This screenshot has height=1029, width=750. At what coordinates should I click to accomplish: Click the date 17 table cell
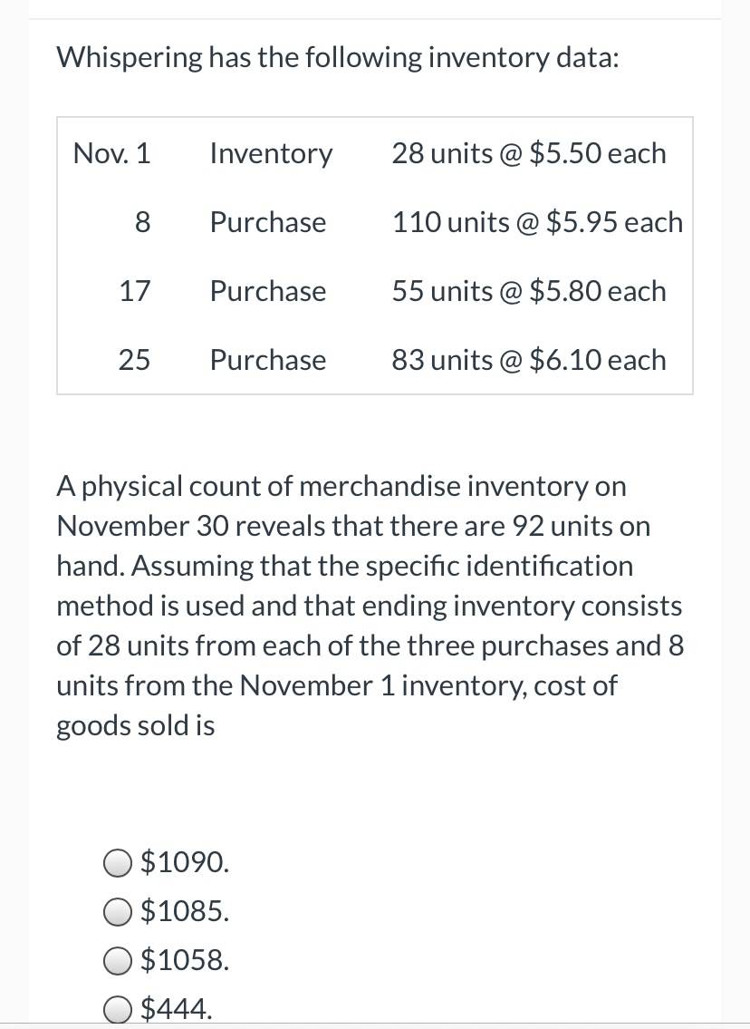[x=134, y=291]
